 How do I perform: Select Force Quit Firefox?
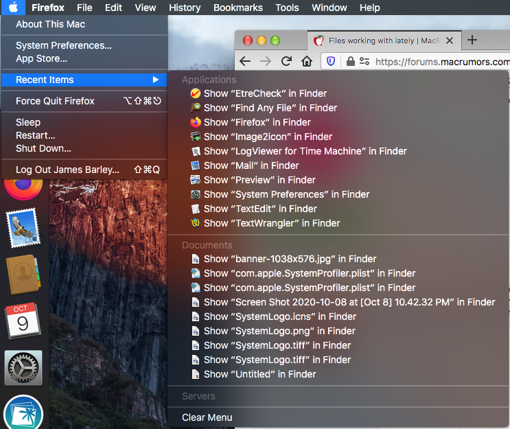pos(84,101)
